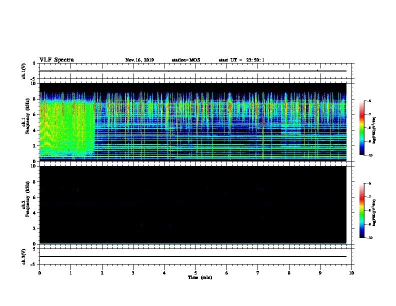Click the "8" kHz tick on ch.1 frequency axis
The width and height of the screenshot is (396, 306).
(34, 99)
